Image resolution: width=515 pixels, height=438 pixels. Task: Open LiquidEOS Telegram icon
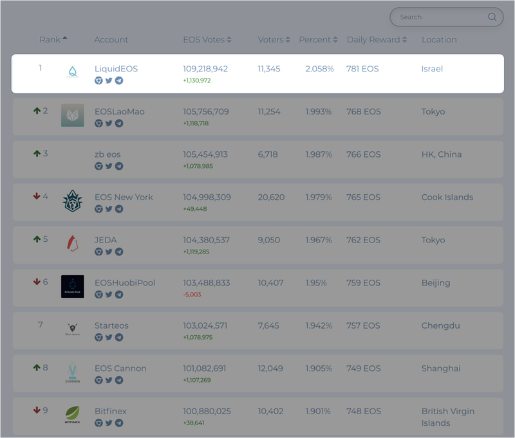119,80
